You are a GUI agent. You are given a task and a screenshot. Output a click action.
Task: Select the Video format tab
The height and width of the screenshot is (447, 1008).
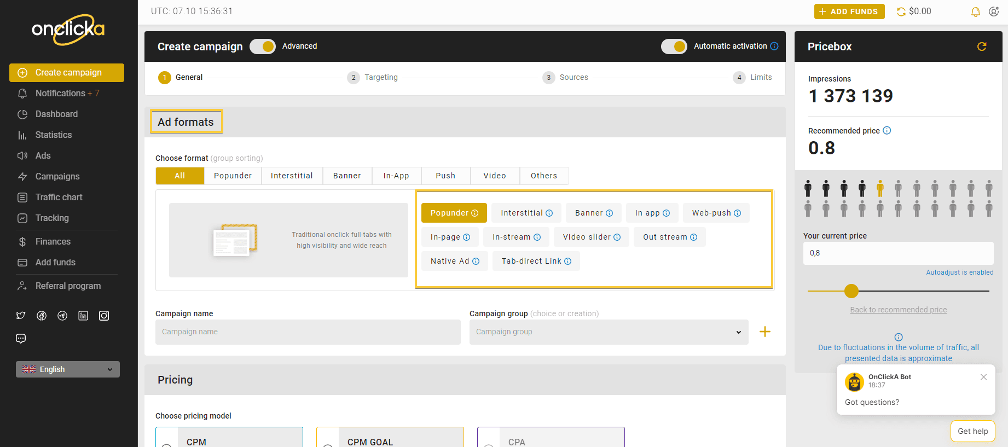coord(495,176)
